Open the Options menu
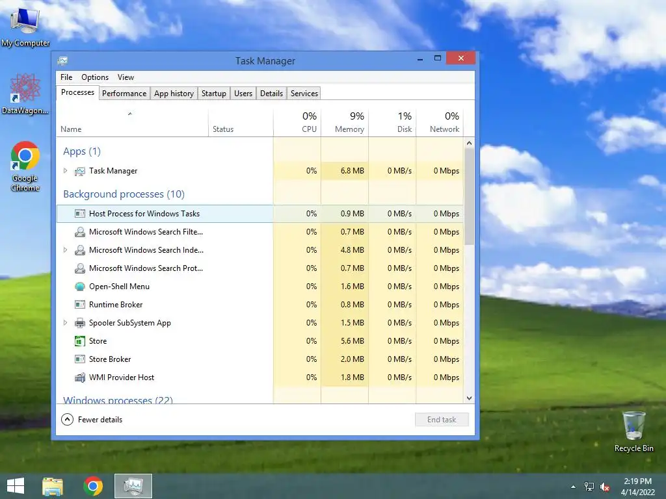Image resolution: width=666 pixels, height=499 pixels. [95, 77]
